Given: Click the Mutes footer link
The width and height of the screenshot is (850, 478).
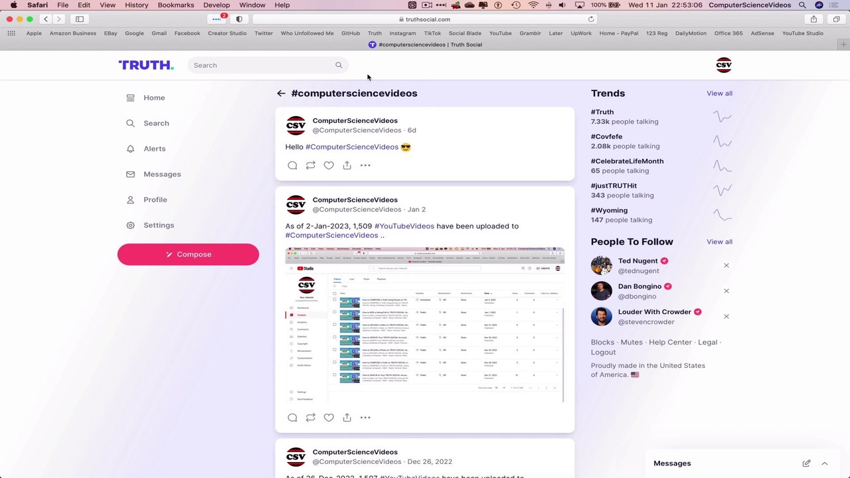Looking at the screenshot, I should [632, 343].
